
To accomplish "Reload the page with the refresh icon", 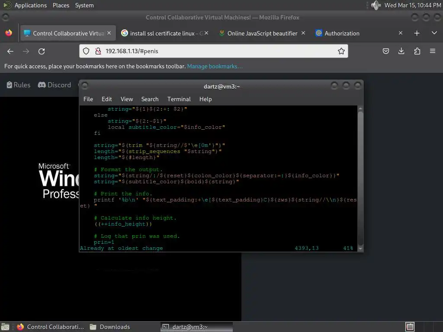I will click(42, 51).
